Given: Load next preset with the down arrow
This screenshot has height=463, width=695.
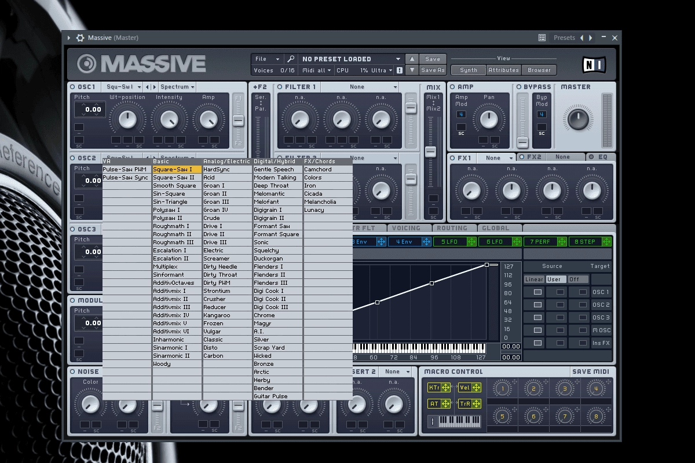Looking at the screenshot, I should coord(411,70).
